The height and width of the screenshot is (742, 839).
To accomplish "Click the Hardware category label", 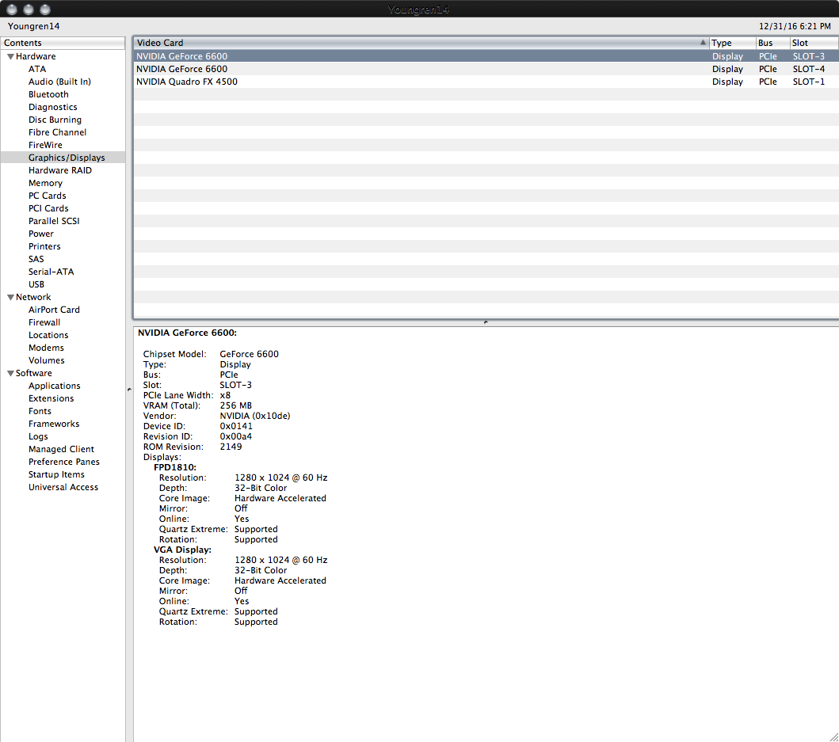I will tap(36, 56).
